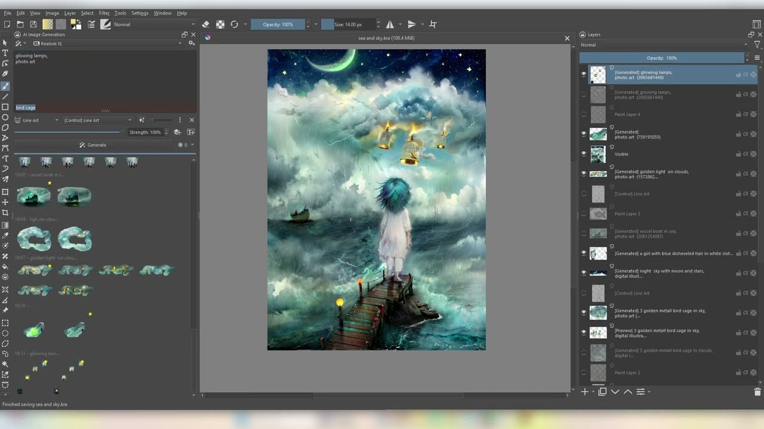Hide the Visible layer
764x429 pixels.
pos(584,154)
